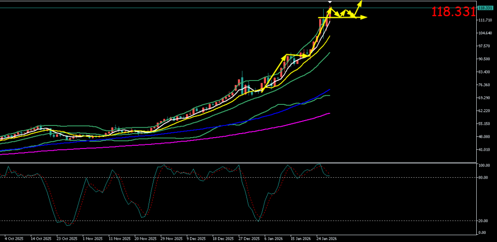This screenshot has width=497, height=242.
Task: Click the oscillator 20.00 level label
Action: pyautogui.click(x=484, y=221)
